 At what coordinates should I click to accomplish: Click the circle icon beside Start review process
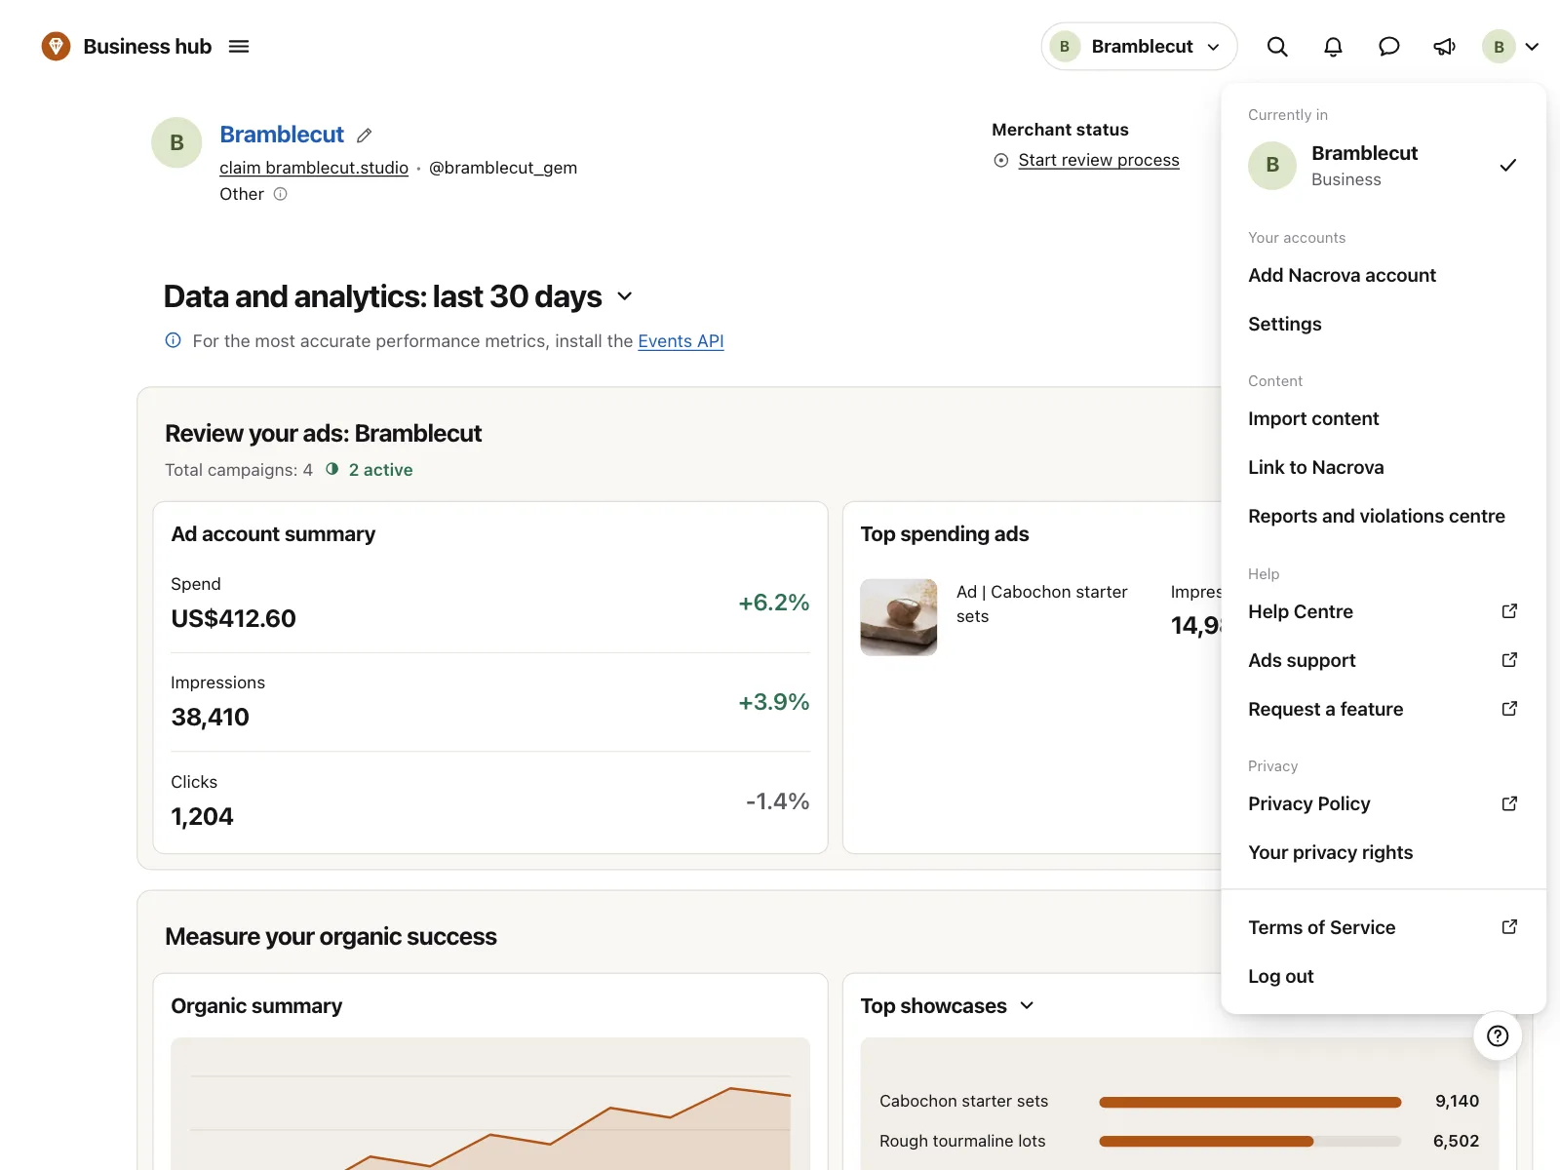1000,161
